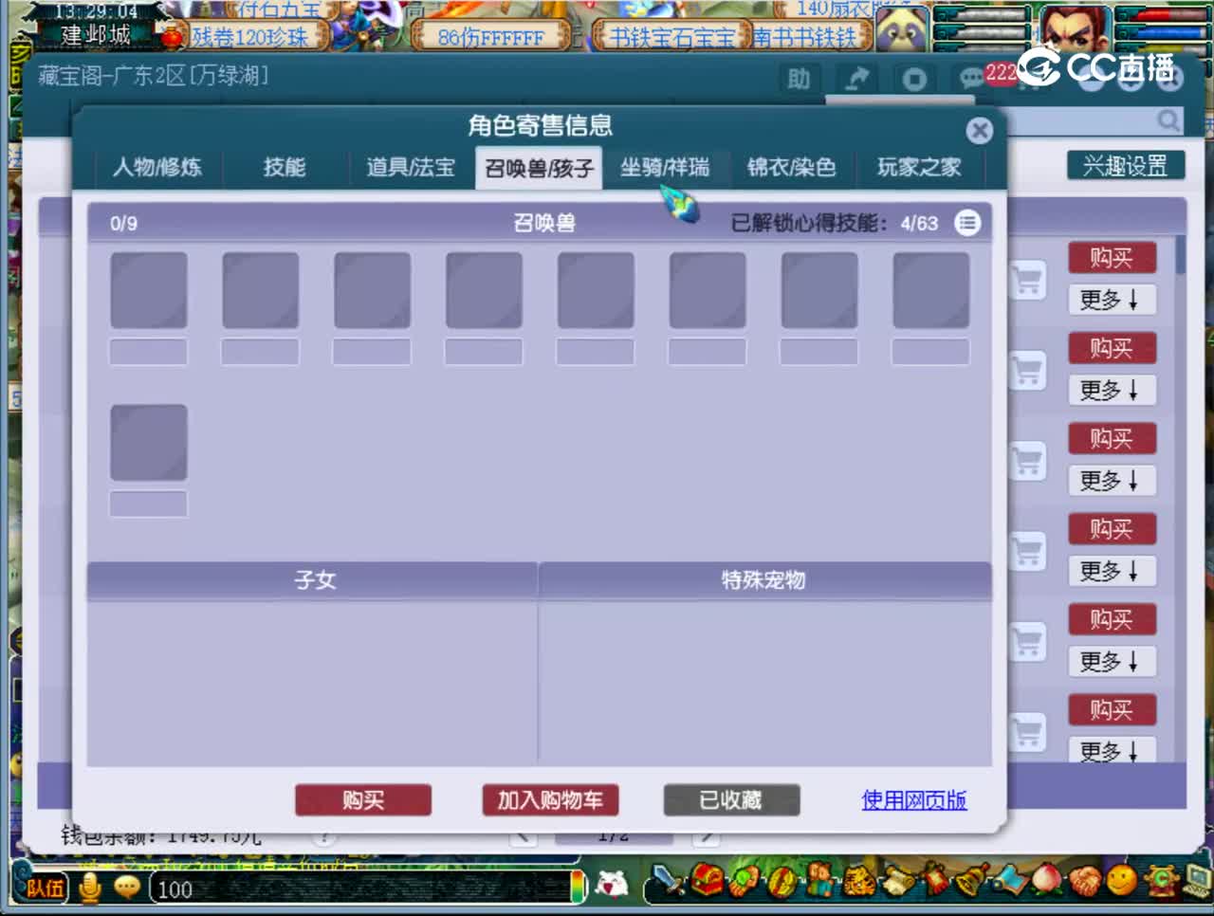Open the attack sword icon in bottom toolbar
Screen dimensions: 1214x916
(x=668, y=881)
